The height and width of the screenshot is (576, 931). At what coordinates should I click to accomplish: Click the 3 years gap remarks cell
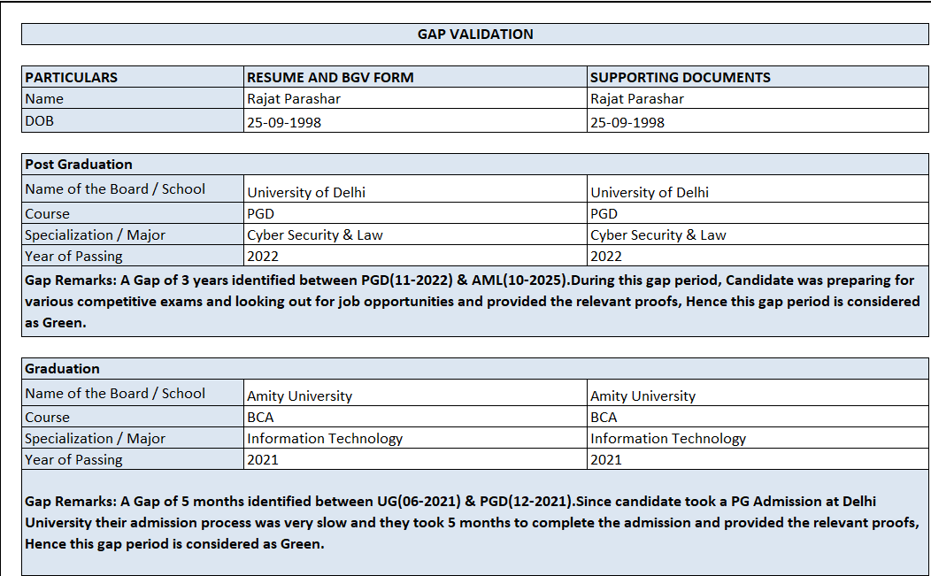point(475,301)
